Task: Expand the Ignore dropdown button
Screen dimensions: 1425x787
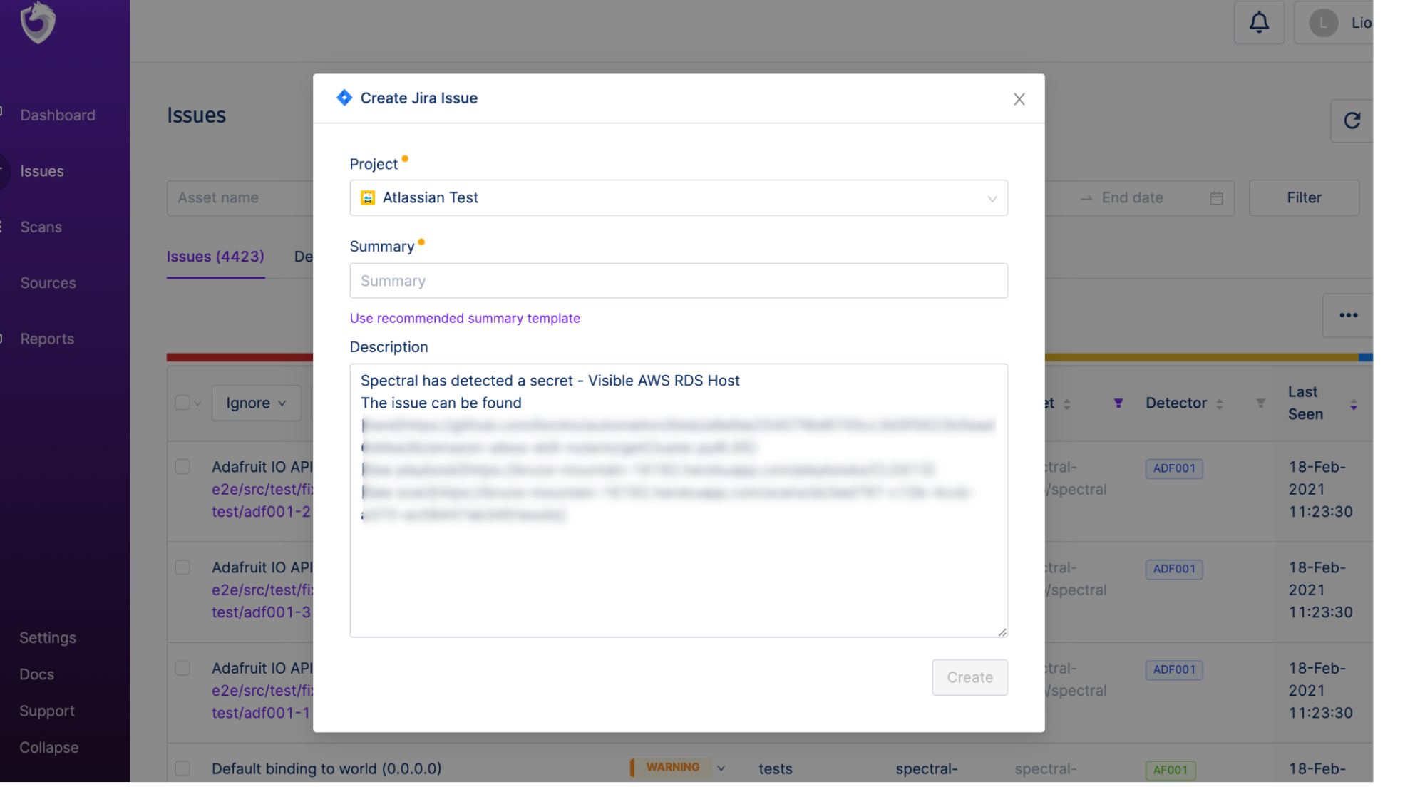Action: click(x=256, y=403)
